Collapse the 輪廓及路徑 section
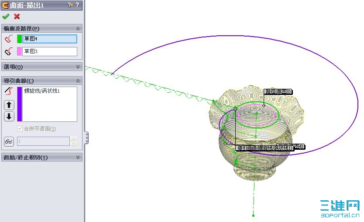The image size is (364, 222). 78,28
